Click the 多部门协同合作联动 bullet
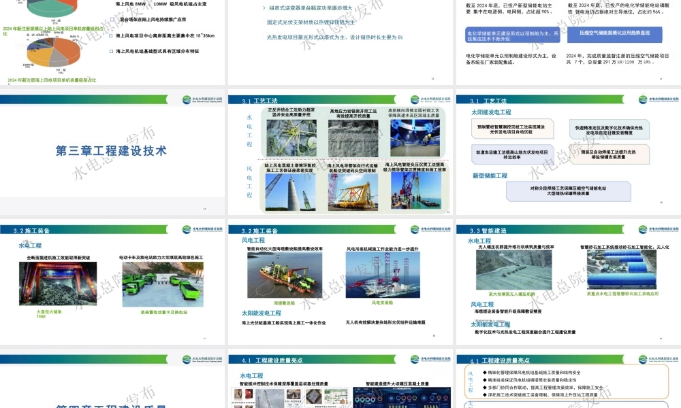This screenshot has width=681, height=408. tap(545, 387)
